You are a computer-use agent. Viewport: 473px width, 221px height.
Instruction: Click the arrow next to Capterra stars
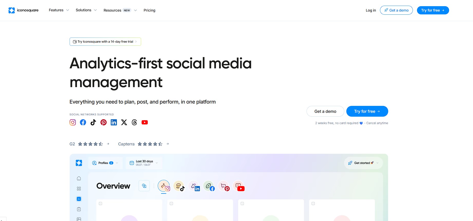168,144
